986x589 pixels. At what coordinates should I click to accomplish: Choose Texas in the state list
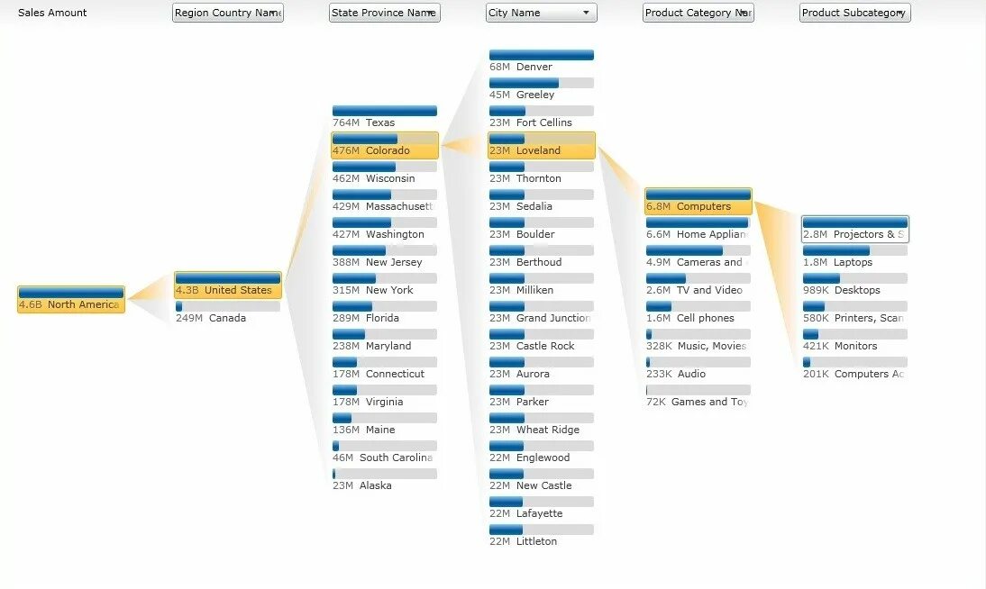pyautogui.click(x=384, y=117)
